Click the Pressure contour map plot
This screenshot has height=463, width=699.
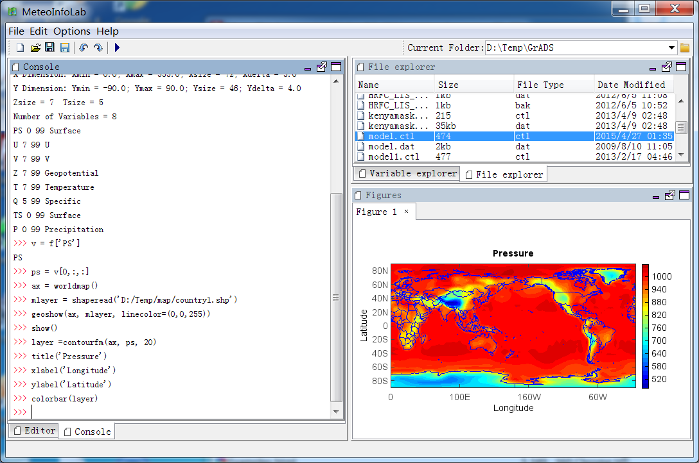(x=513, y=326)
